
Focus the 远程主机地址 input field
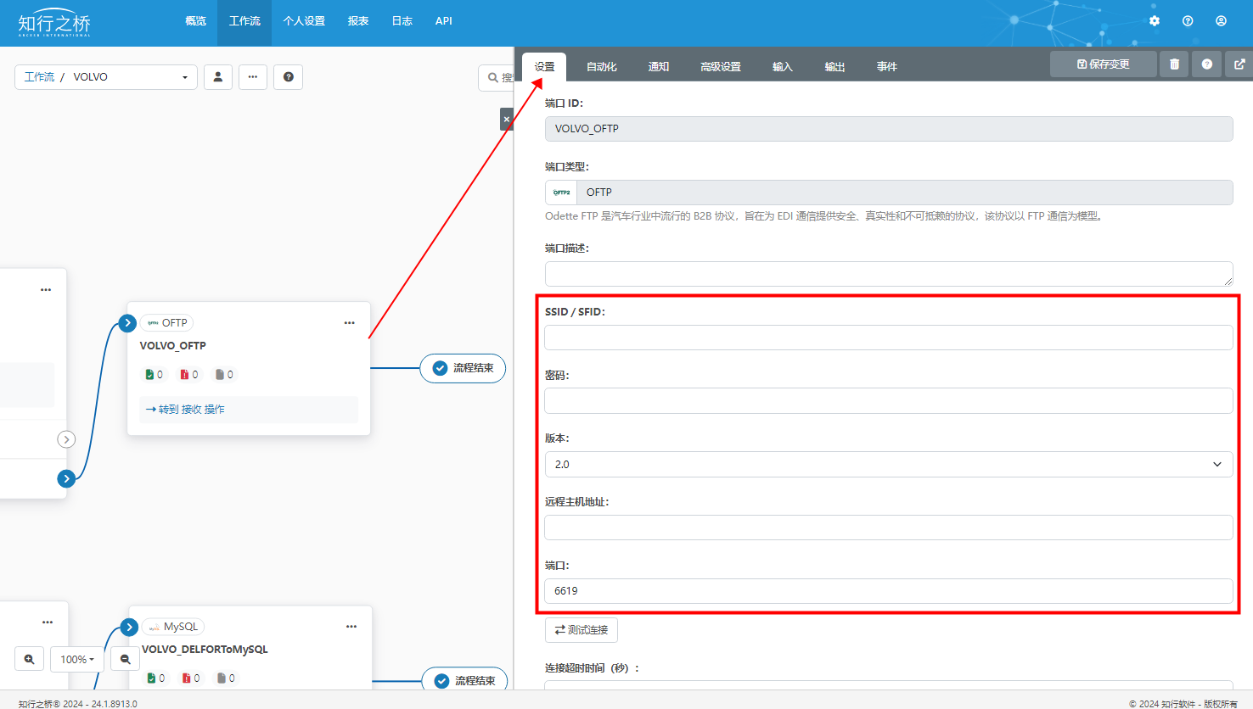(x=889, y=528)
